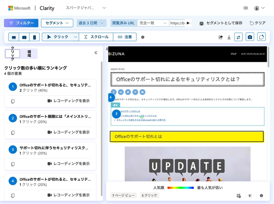Click the 7 ページ ビュー stat chip
The height and width of the screenshot is (204, 274).
[123, 195]
